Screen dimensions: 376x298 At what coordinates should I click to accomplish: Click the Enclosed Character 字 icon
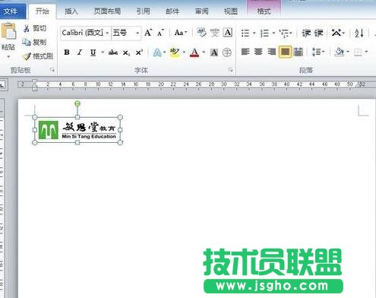pyautogui.click(x=227, y=52)
